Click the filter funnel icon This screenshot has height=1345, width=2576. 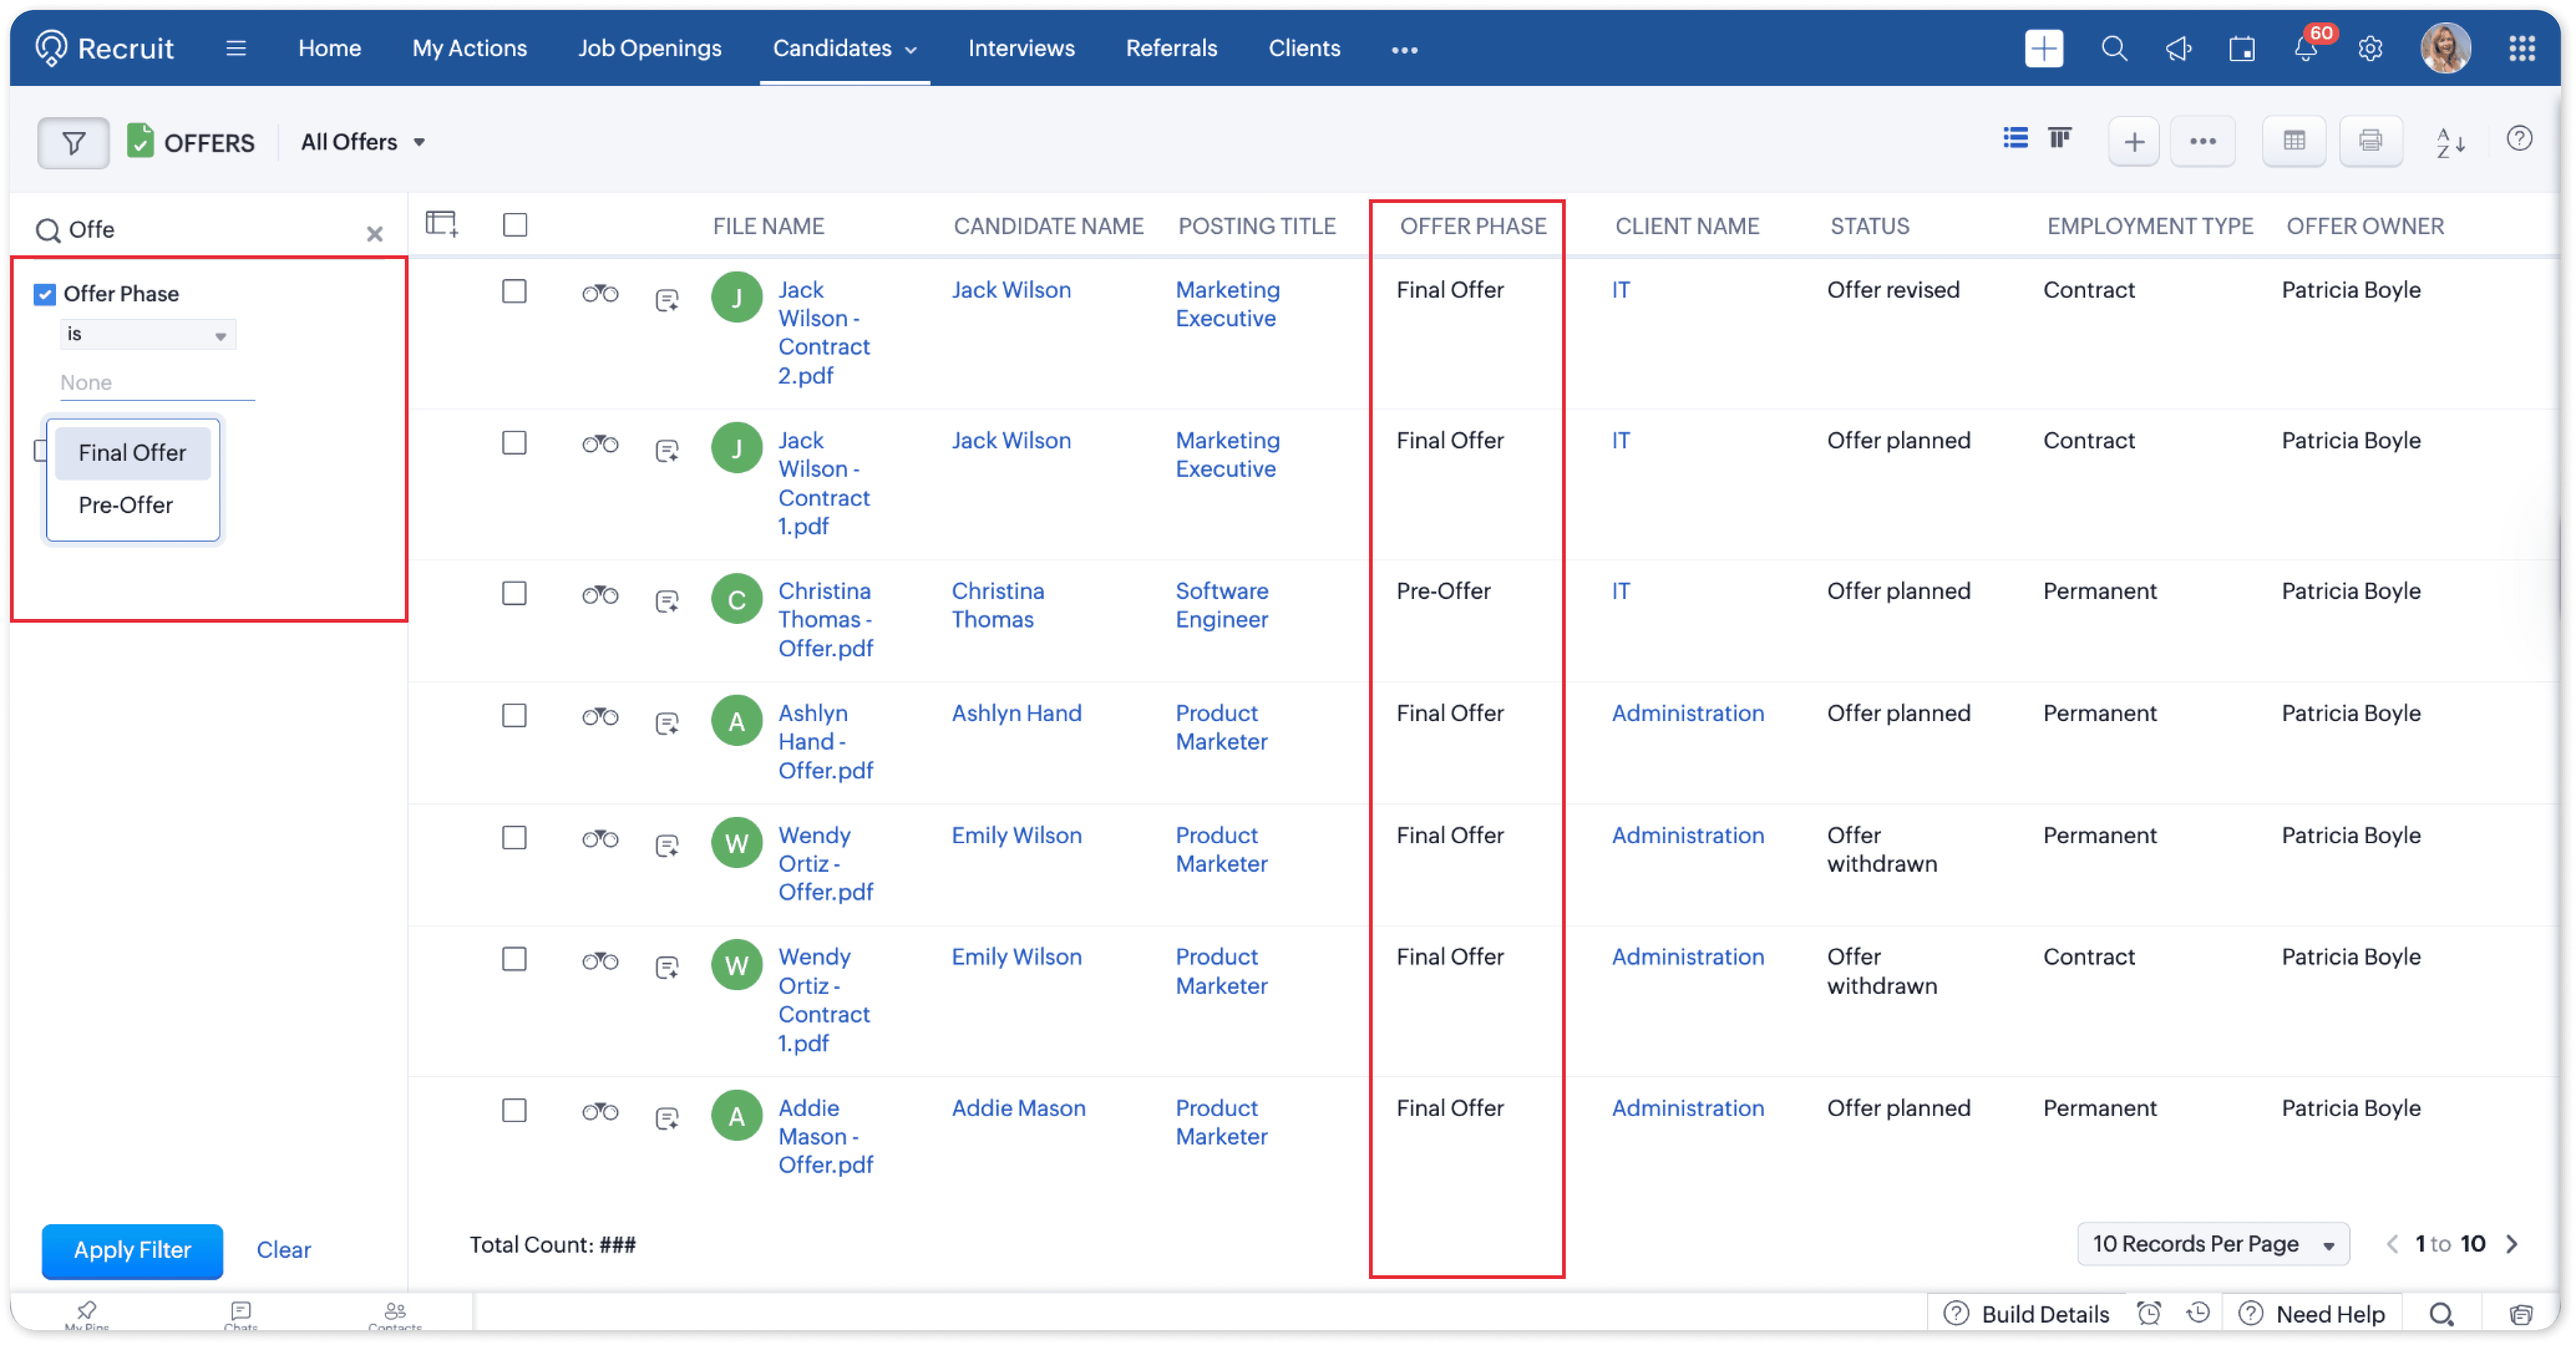pyautogui.click(x=73, y=143)
